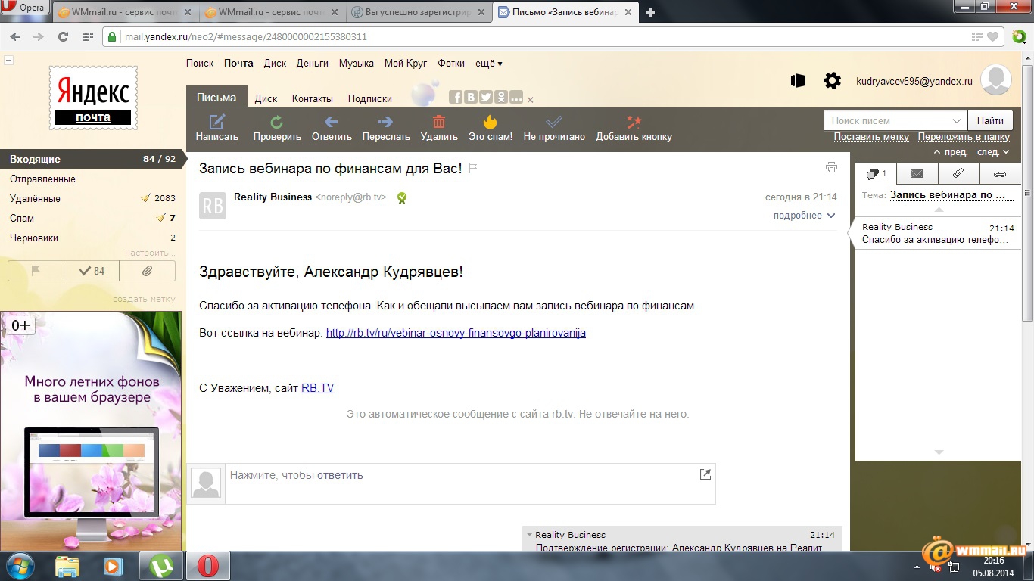Switch to the Контакты tab
This screenshot has width=1034, height=581.
click(x=313, y=98)
